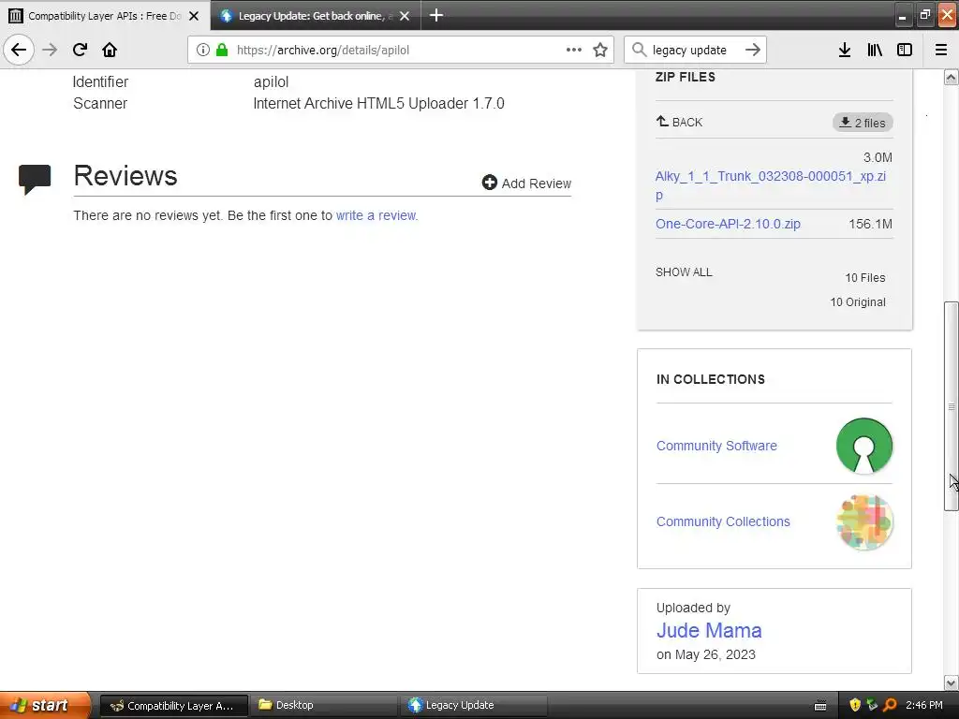Click the 10 Original files text

click(x=858, y=302)
